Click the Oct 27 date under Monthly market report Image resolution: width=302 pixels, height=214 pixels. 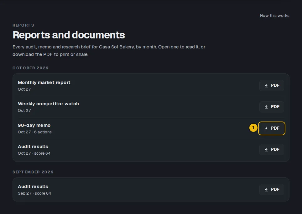tap(24, 89)
